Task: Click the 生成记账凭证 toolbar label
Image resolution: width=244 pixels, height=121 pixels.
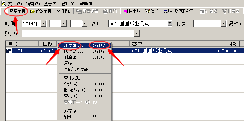Action: [181, 11]
